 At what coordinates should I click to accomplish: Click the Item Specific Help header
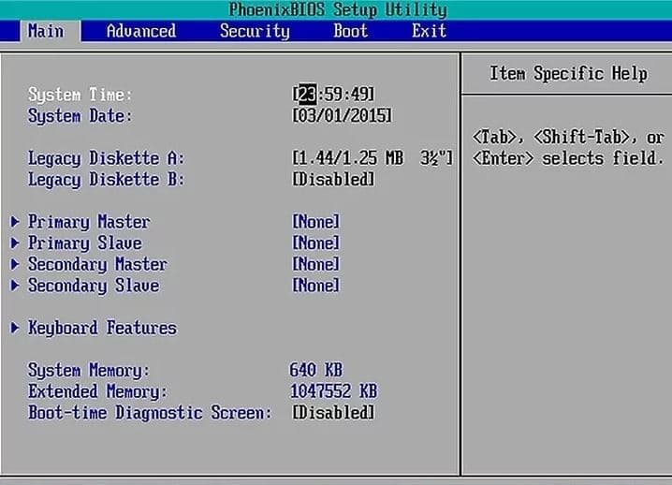(568, 74)
